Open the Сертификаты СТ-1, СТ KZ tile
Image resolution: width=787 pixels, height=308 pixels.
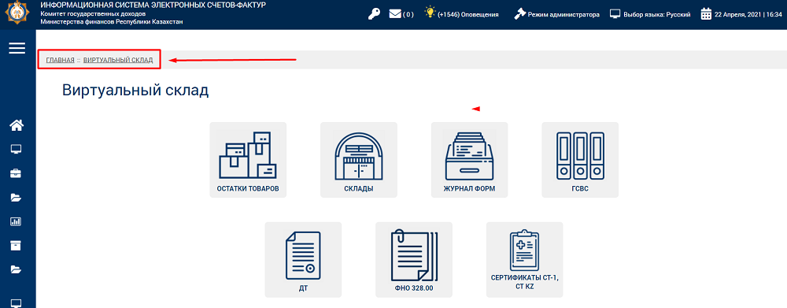[524, 260]
